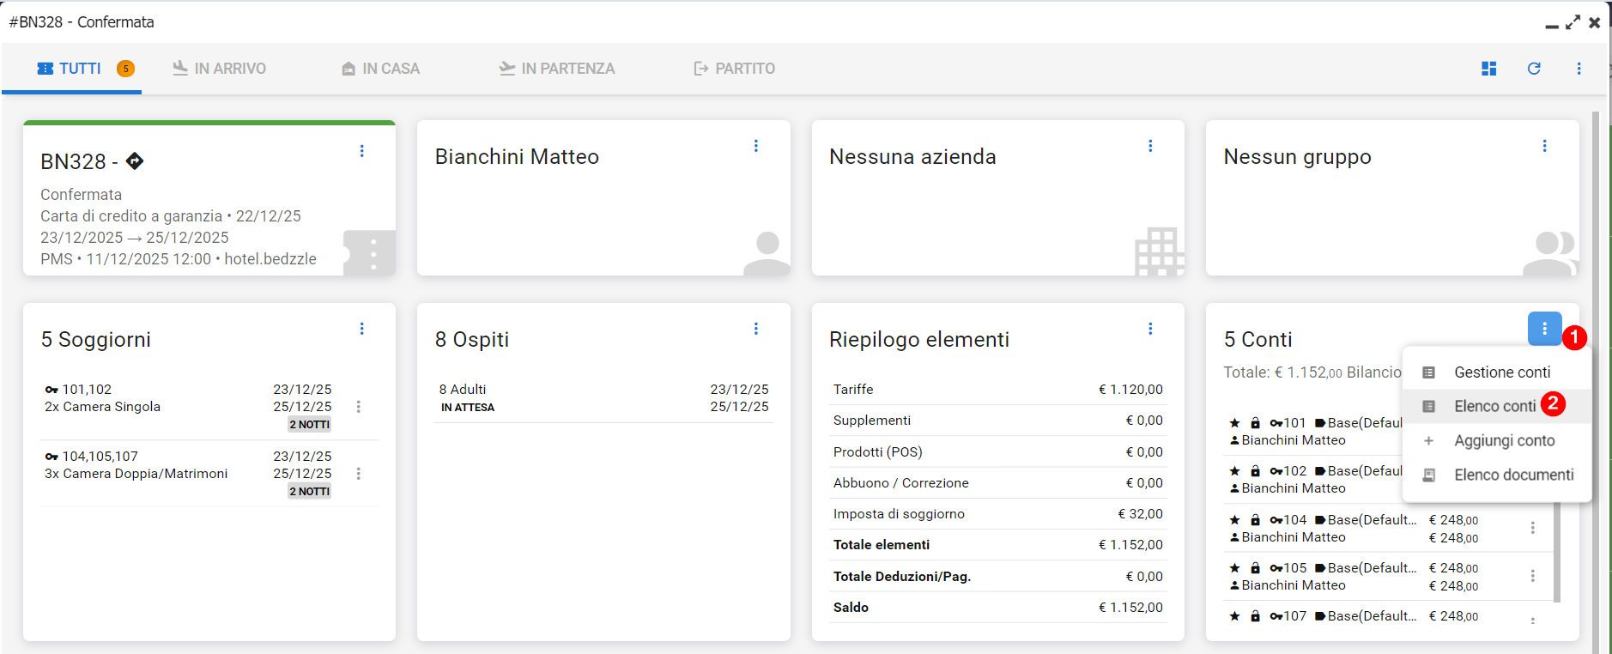The width and height of the screenshot is (1612, 654).
Task: Click the 8 Adulti guest row
Action: 603,398
